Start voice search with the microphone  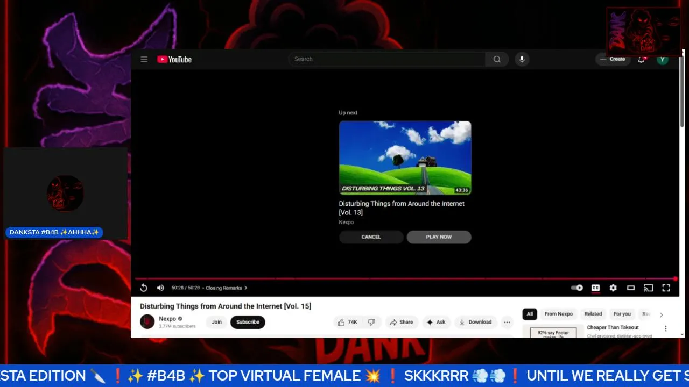pos(522,59)
